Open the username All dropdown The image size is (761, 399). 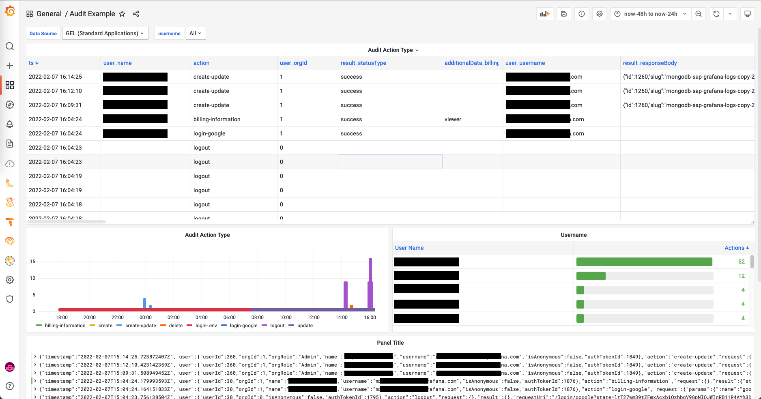[196, 33]
